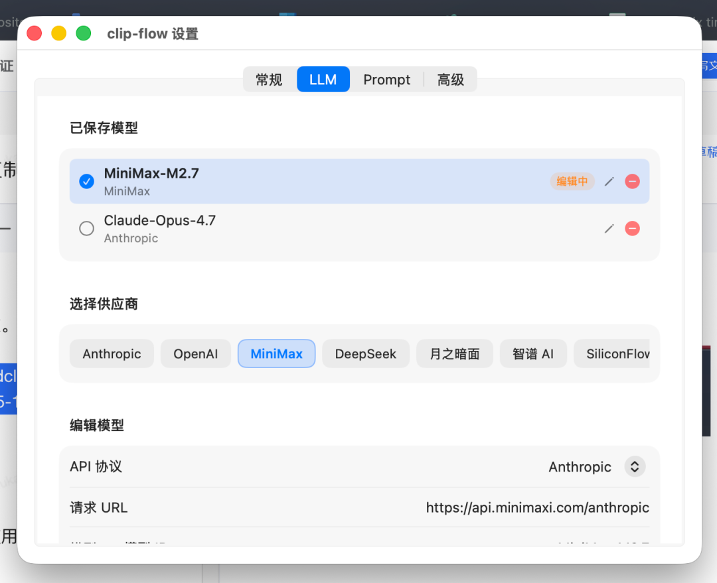Screen dimensions: 717x583
Task: Choose the MiniMax provider
Action: click(x=277, y=354)
